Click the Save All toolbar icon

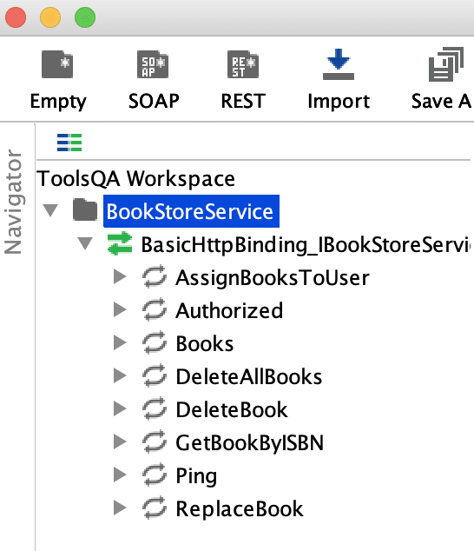click(x=446, y=64)
